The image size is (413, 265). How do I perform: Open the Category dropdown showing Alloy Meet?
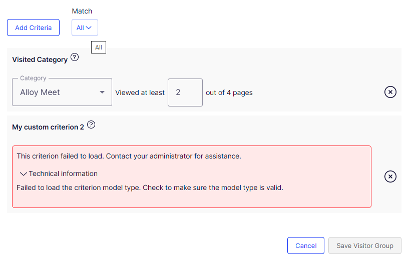click(x=56, y=92)
